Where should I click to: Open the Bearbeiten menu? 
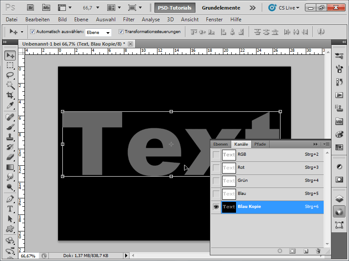[x=38, y=20]
